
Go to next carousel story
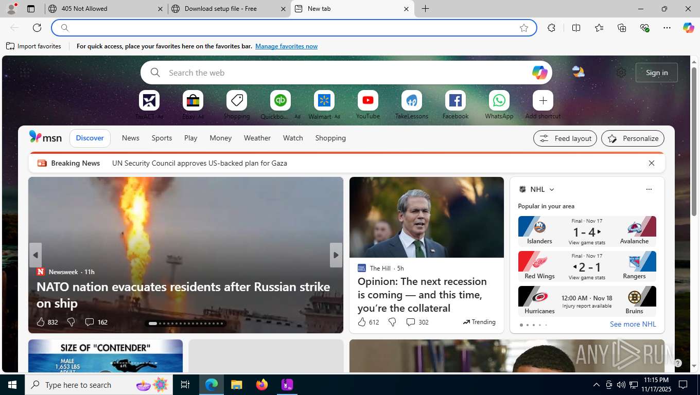pos(336,255)
